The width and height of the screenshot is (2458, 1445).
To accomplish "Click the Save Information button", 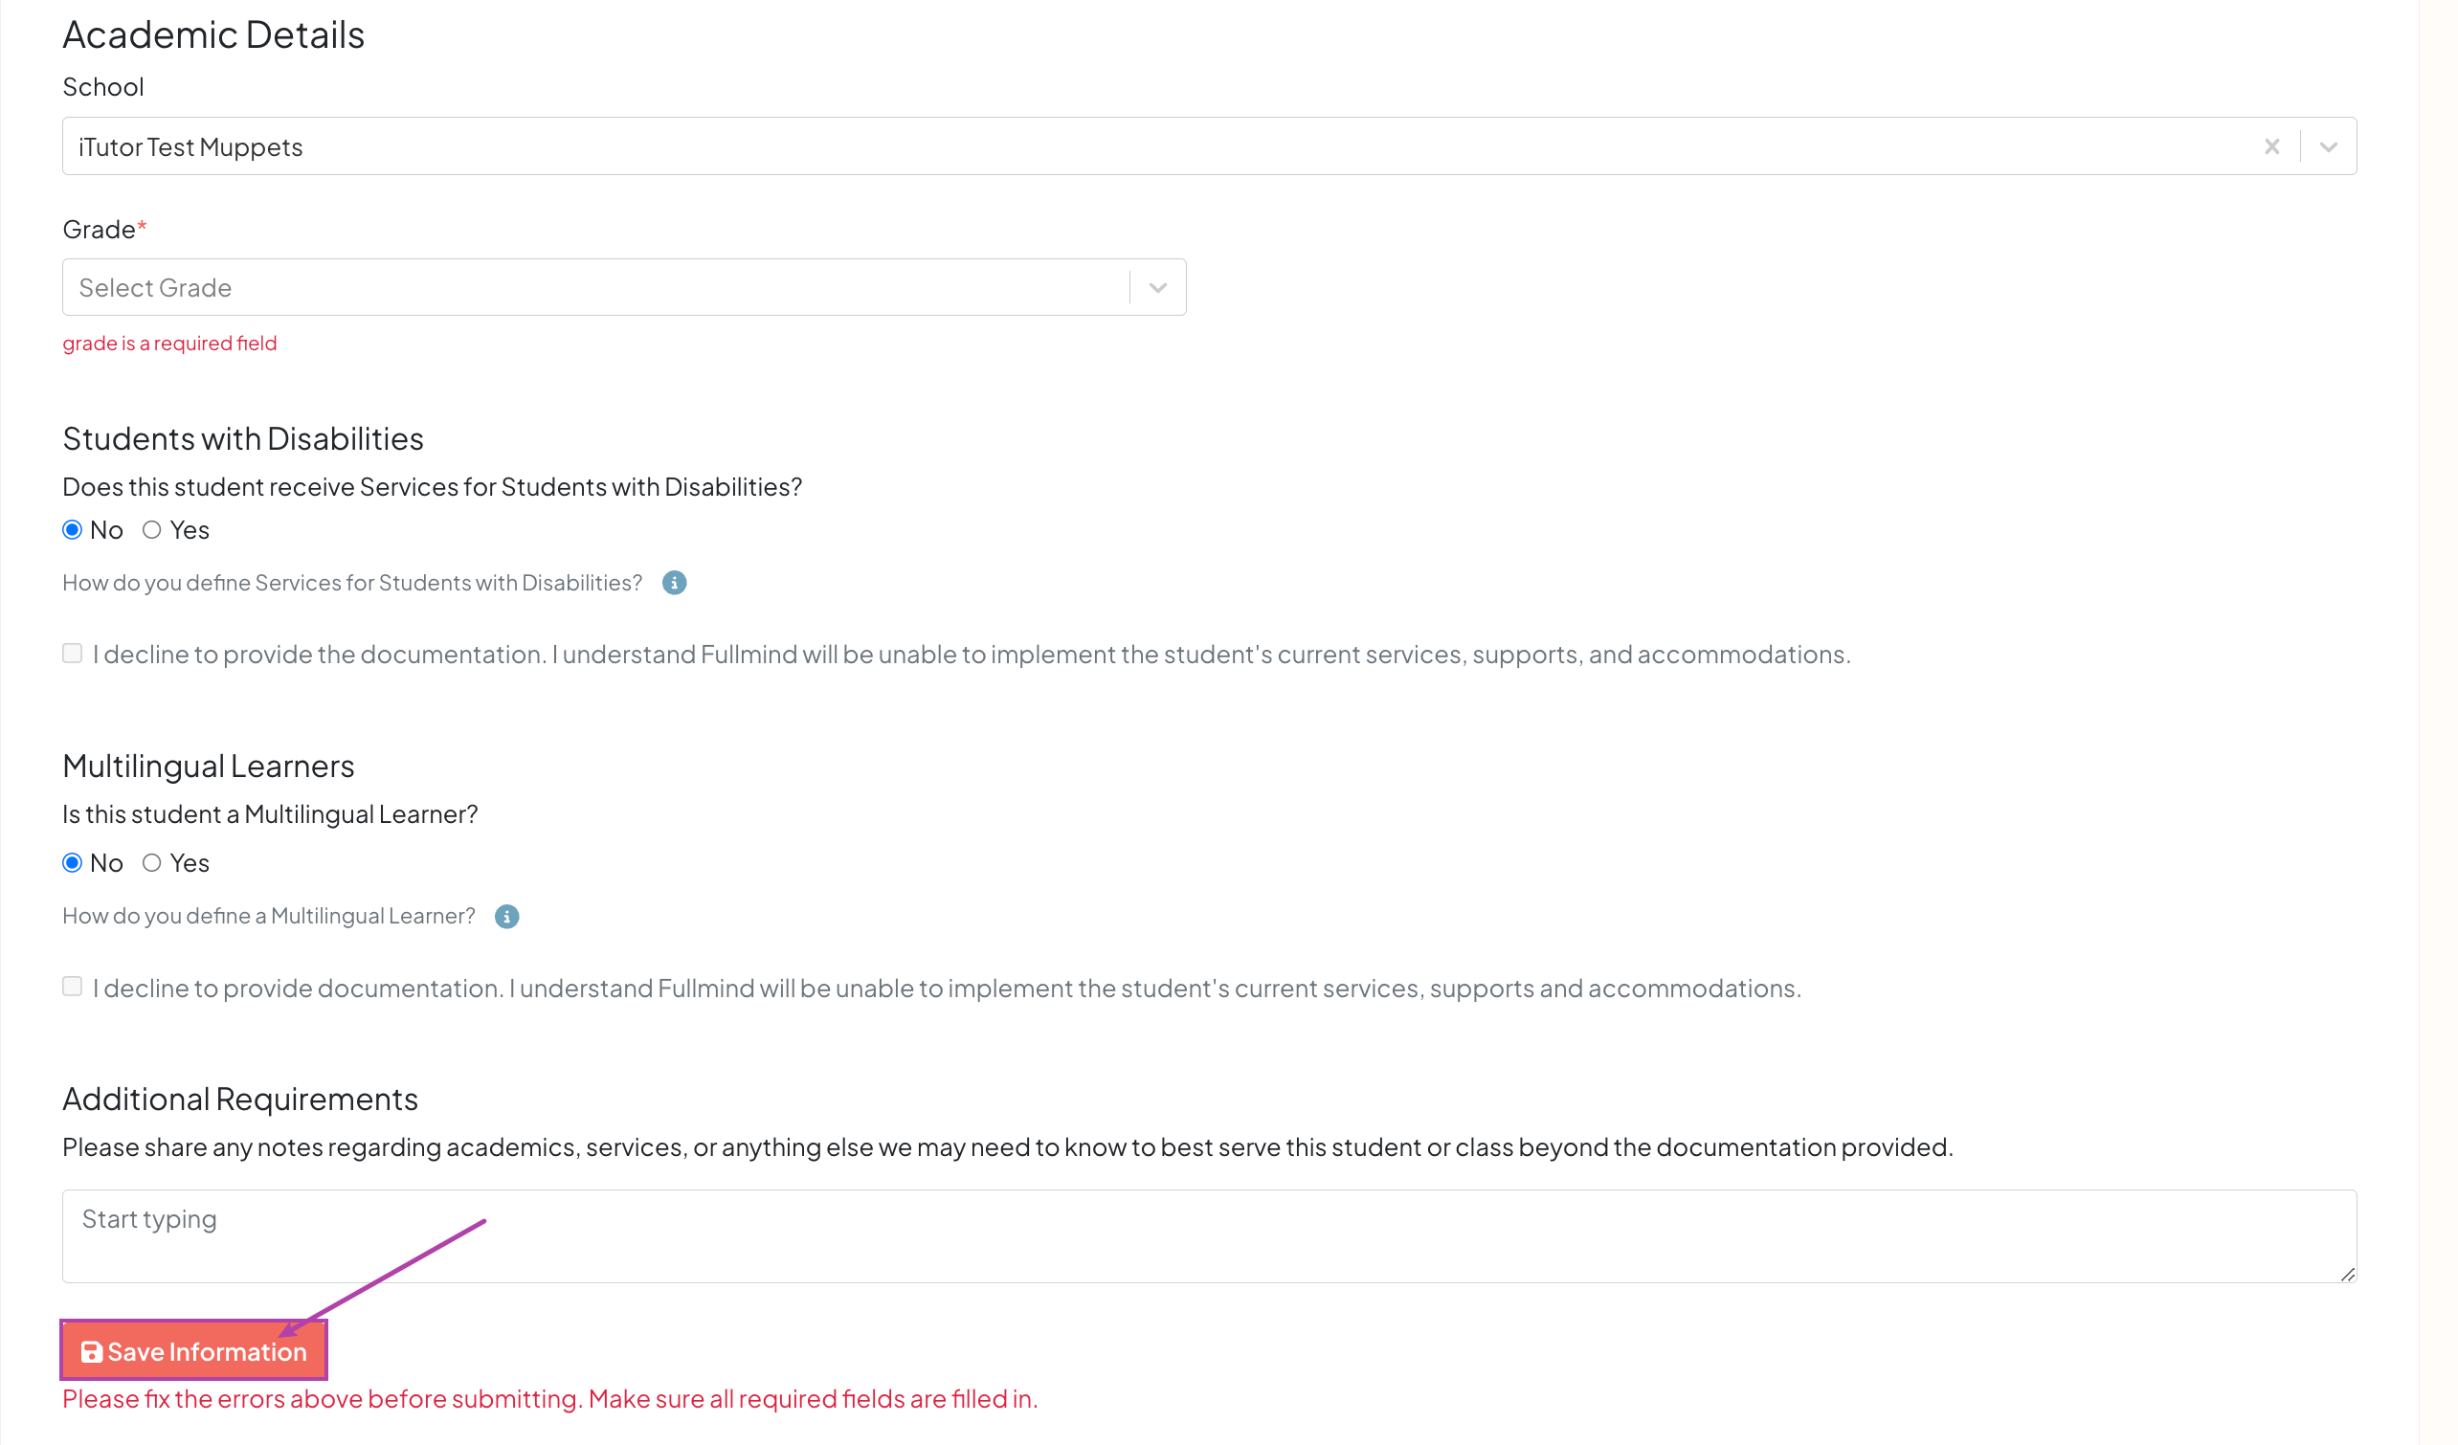I will coord(194,1351).
